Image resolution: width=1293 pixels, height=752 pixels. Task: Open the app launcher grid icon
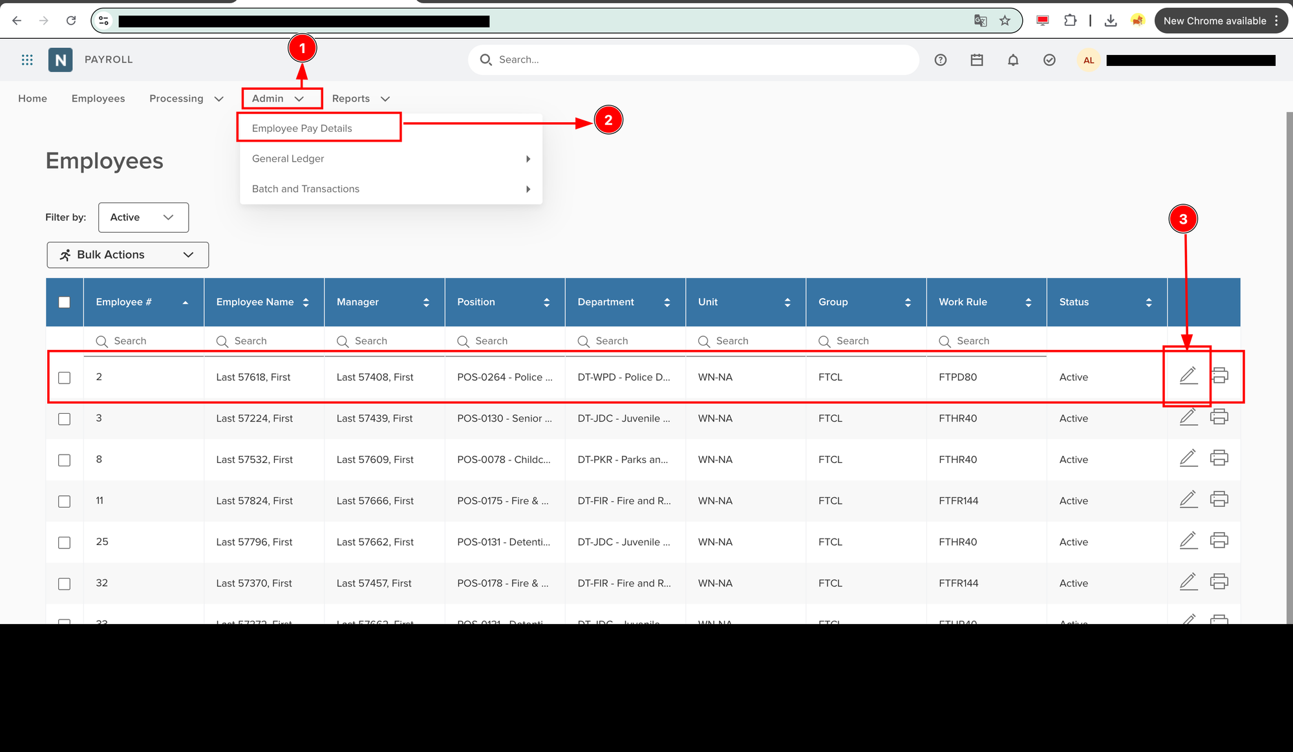point(27,59)
